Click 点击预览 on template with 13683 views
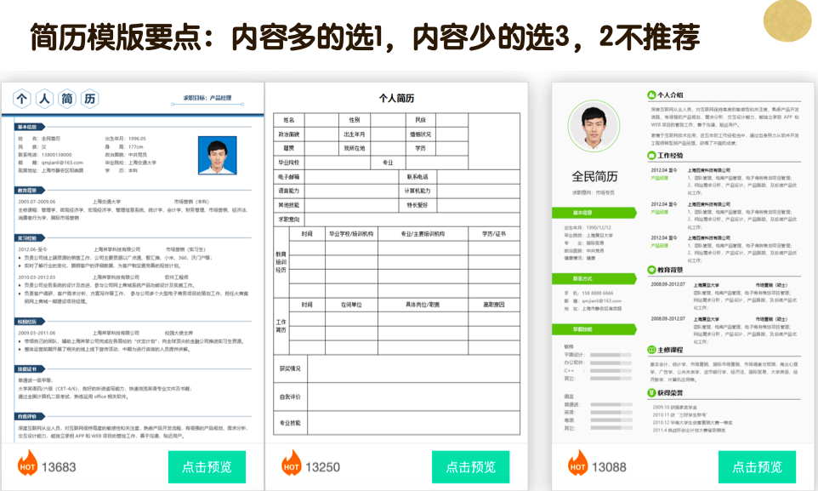This screenshot has width=818, height=491. (207, 467)
